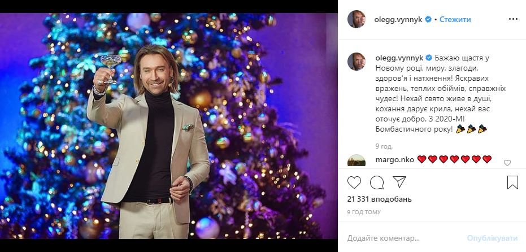Click the verified badge in the caption
Image resolution: width=526 pixels, height=252 pixels.
[428, 58]
